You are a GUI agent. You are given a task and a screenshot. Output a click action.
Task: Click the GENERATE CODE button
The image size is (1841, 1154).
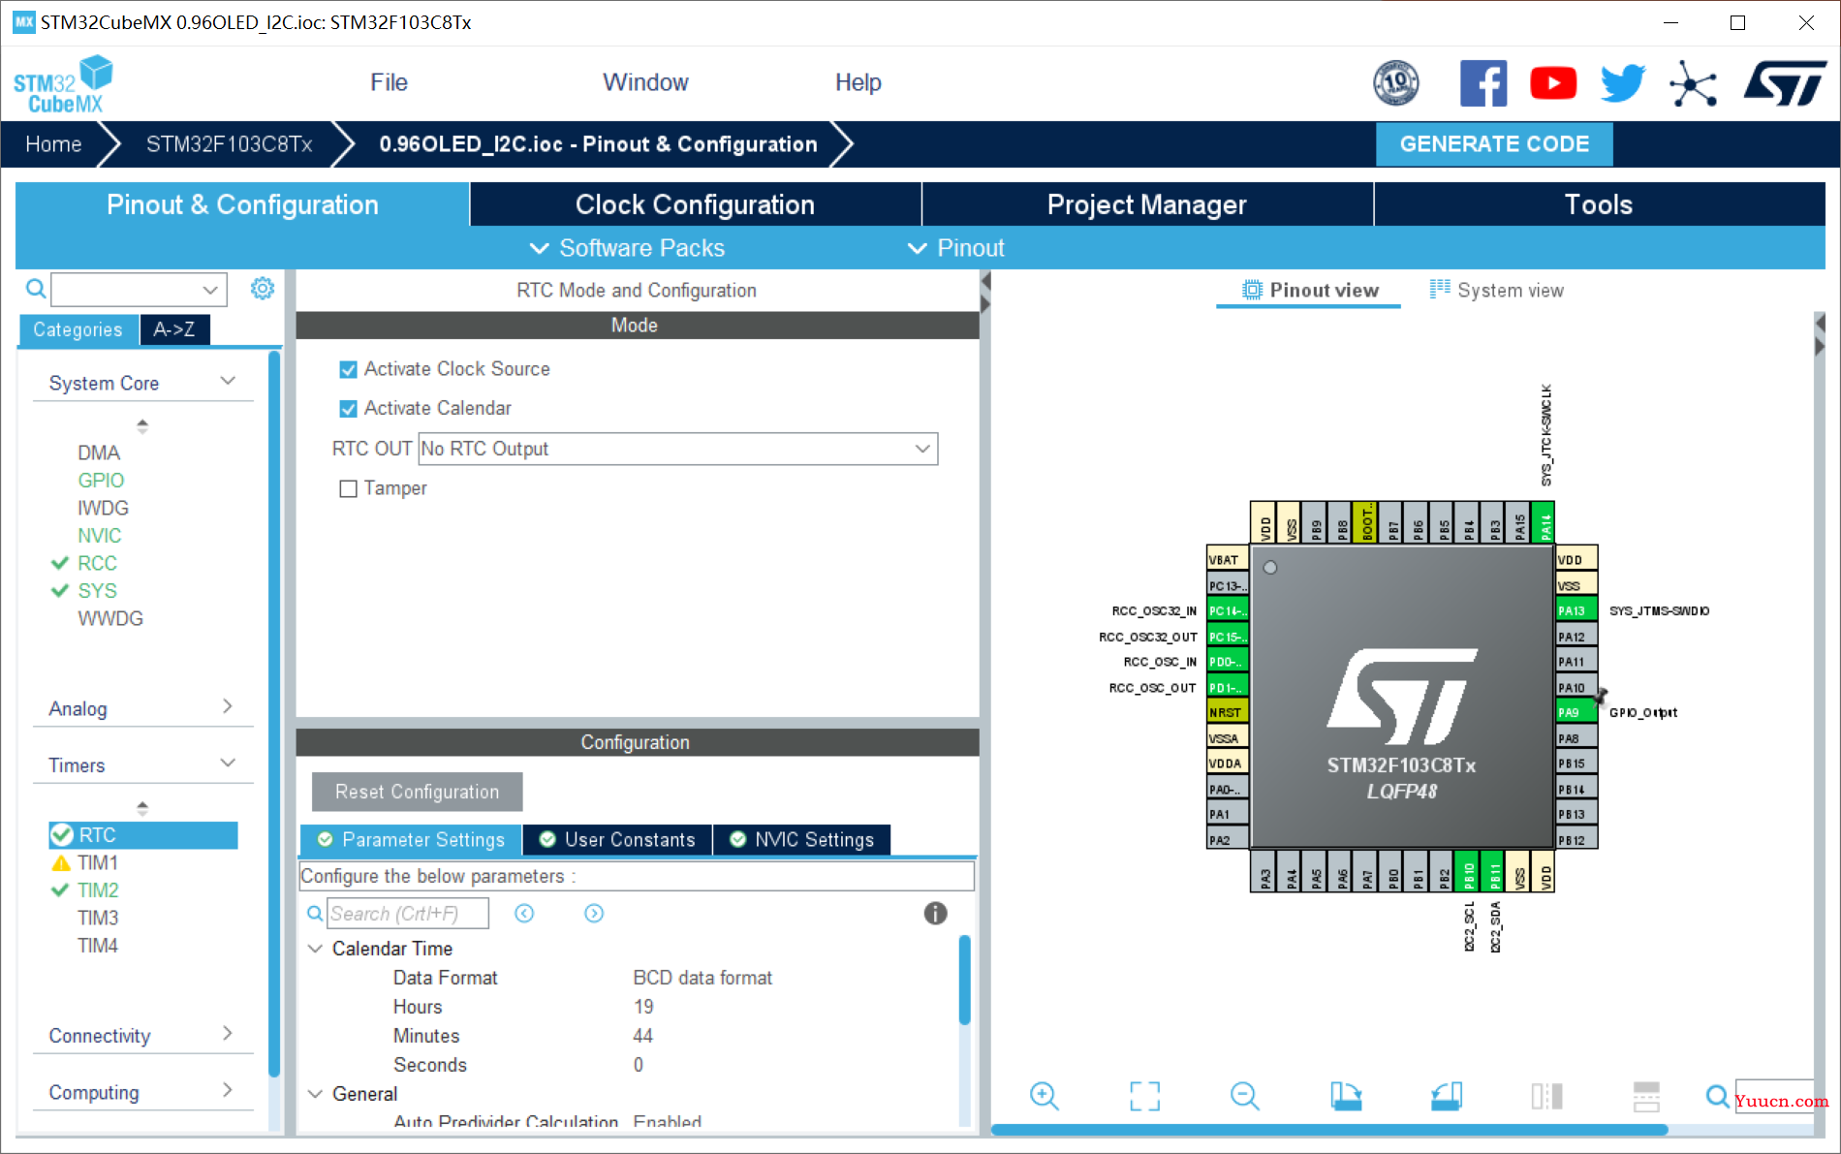[1494, 143]
